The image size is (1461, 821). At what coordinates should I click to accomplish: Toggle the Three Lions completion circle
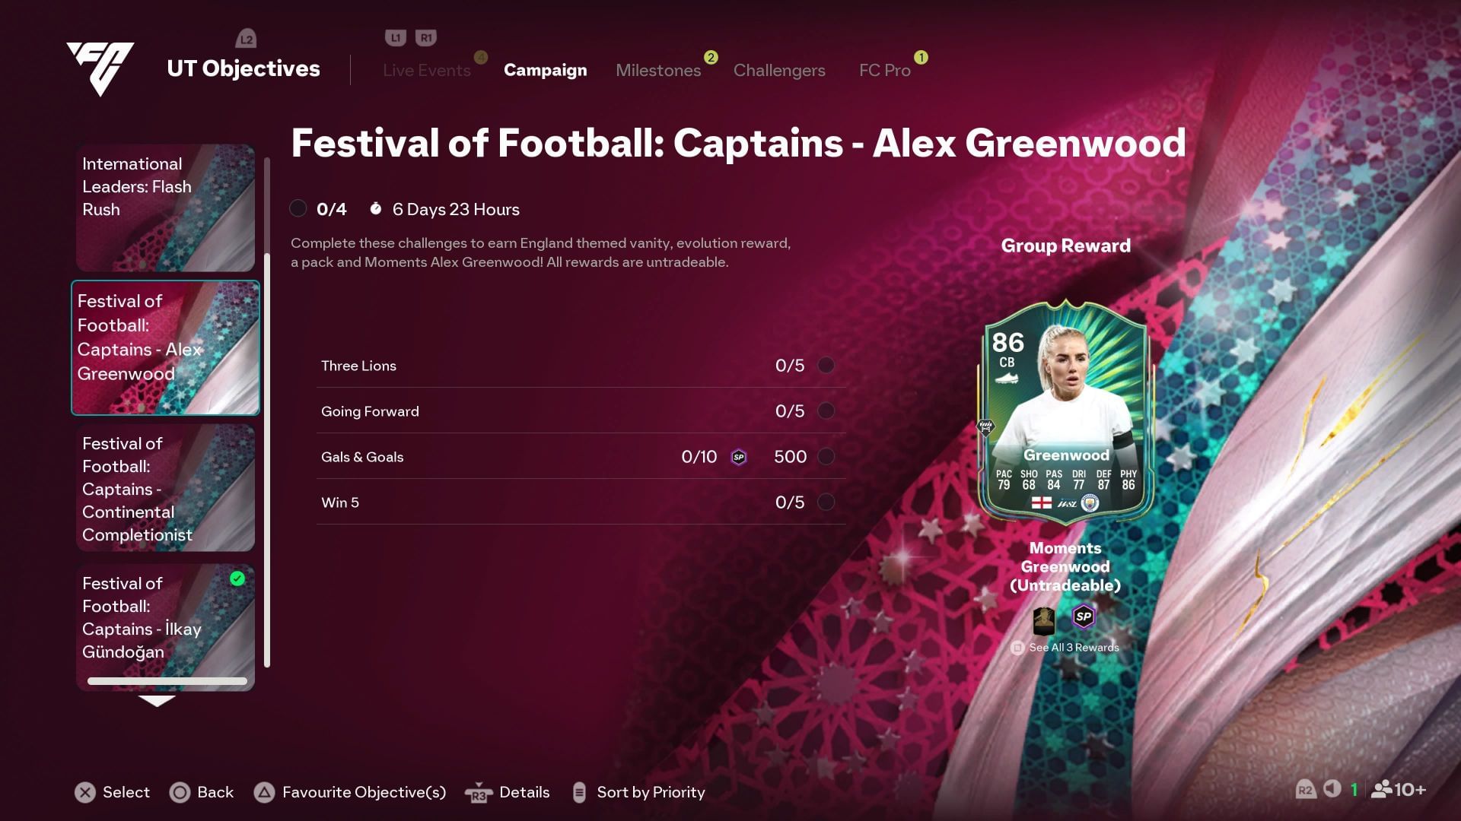coord(826,365)
